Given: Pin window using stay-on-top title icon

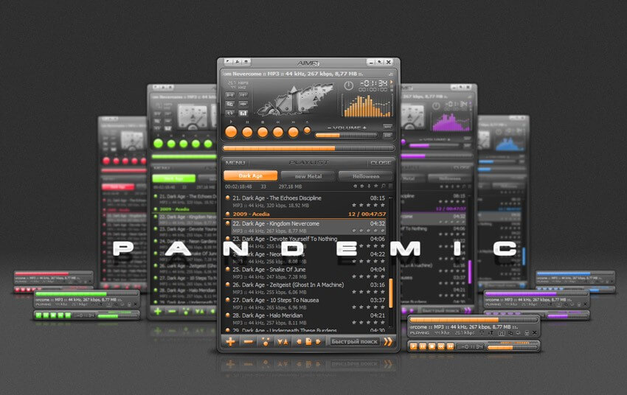Looking at the screenshot, I should point(379,62).
